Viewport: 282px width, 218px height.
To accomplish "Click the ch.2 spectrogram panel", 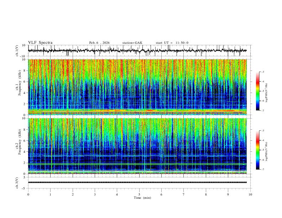I will pos(137,146).
